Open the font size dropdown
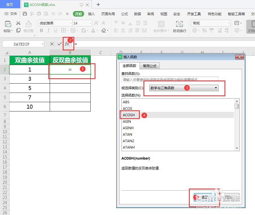The height and width of the screenshot is (215, 255). 90,23
